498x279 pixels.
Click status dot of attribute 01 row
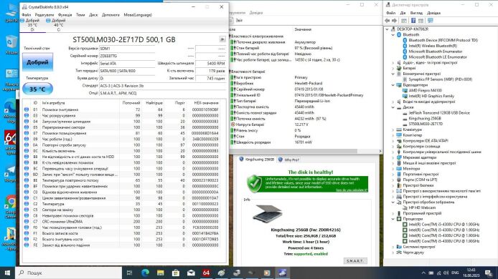pos(27,109)
